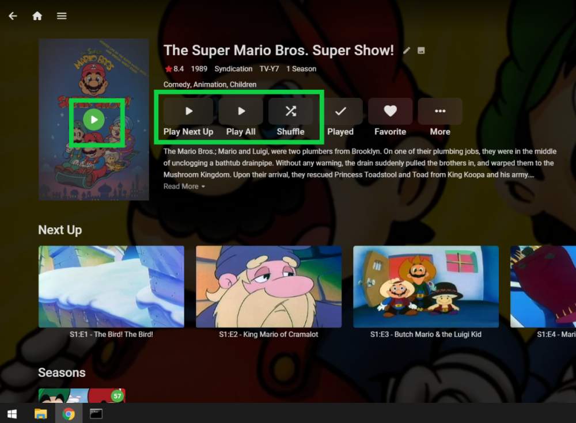
Task: Open the Shuffle playback icon
Action: 291,111
